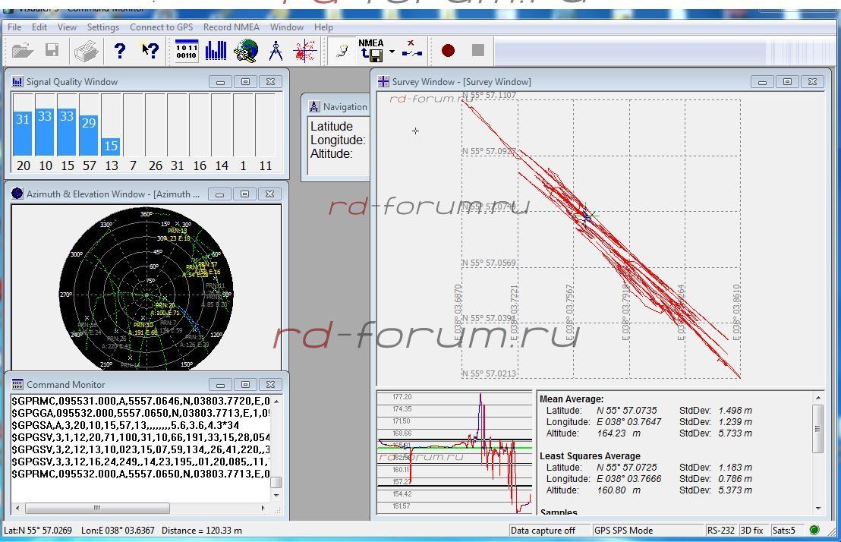Open the Connect to GPS menu
The width and height of the screenshot is (841, 542).
(161, 27)
